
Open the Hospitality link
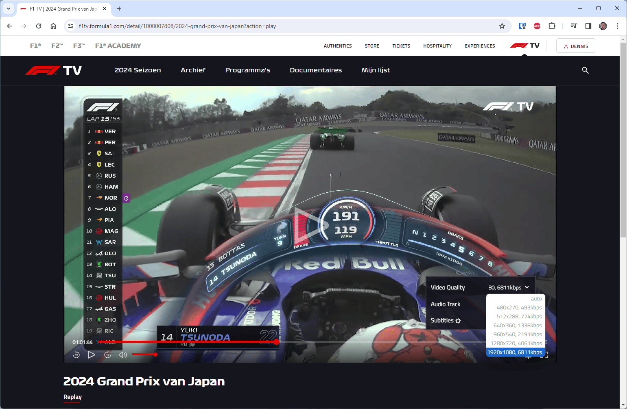437,46
